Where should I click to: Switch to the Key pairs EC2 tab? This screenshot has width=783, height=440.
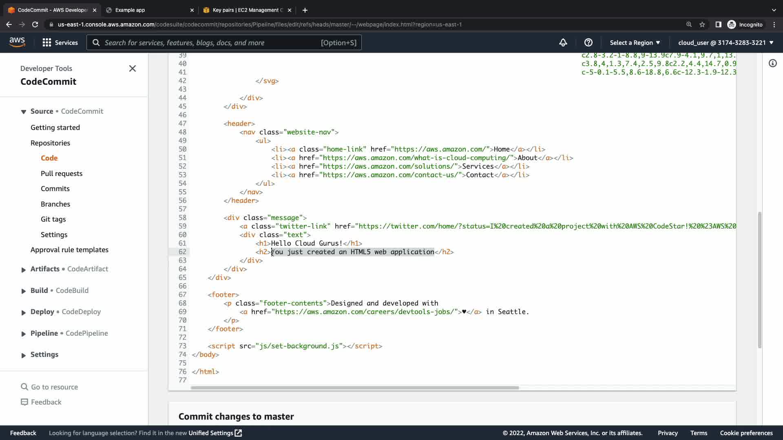coord(247,10)
